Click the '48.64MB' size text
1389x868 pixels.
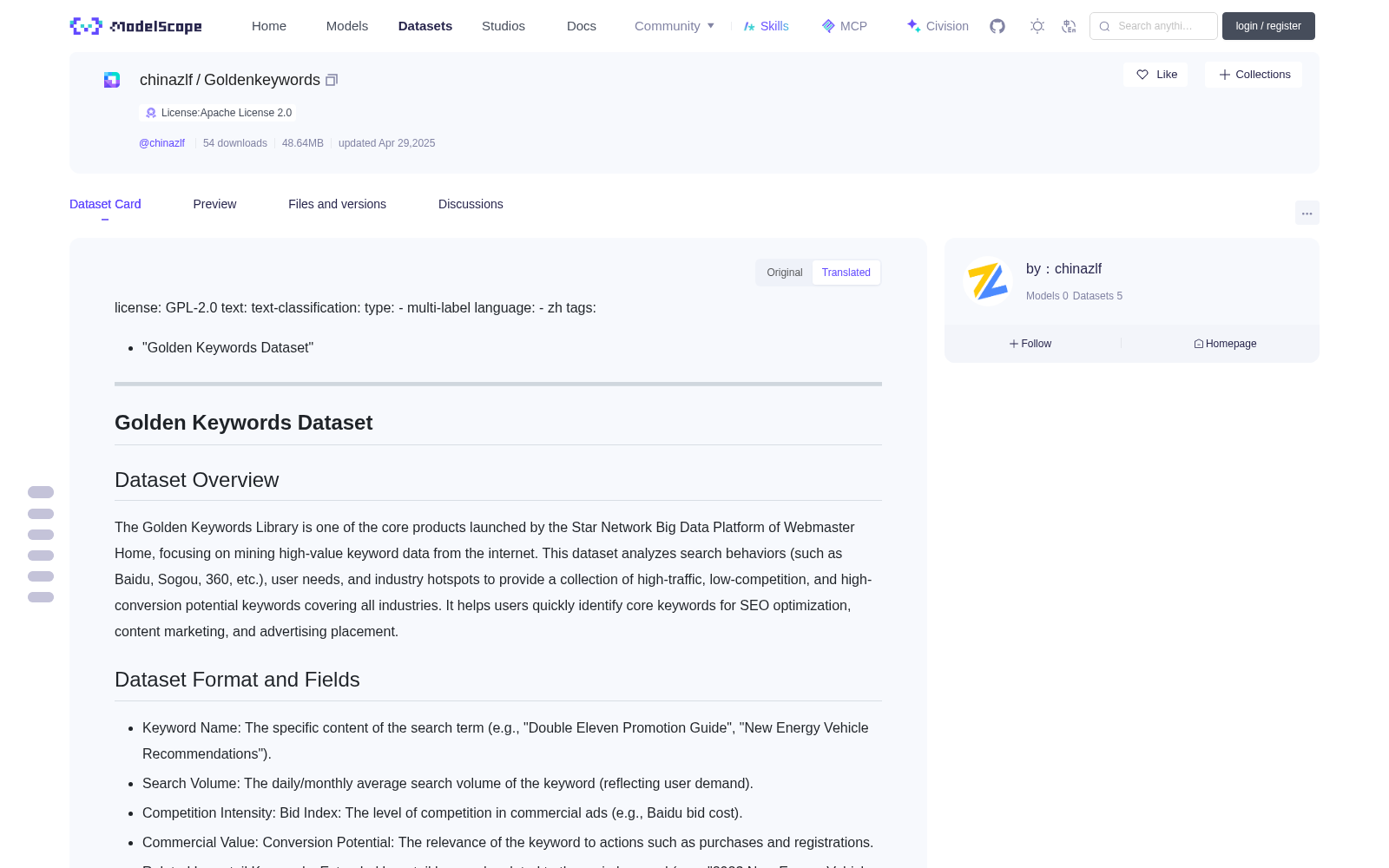tap(303, 143)
